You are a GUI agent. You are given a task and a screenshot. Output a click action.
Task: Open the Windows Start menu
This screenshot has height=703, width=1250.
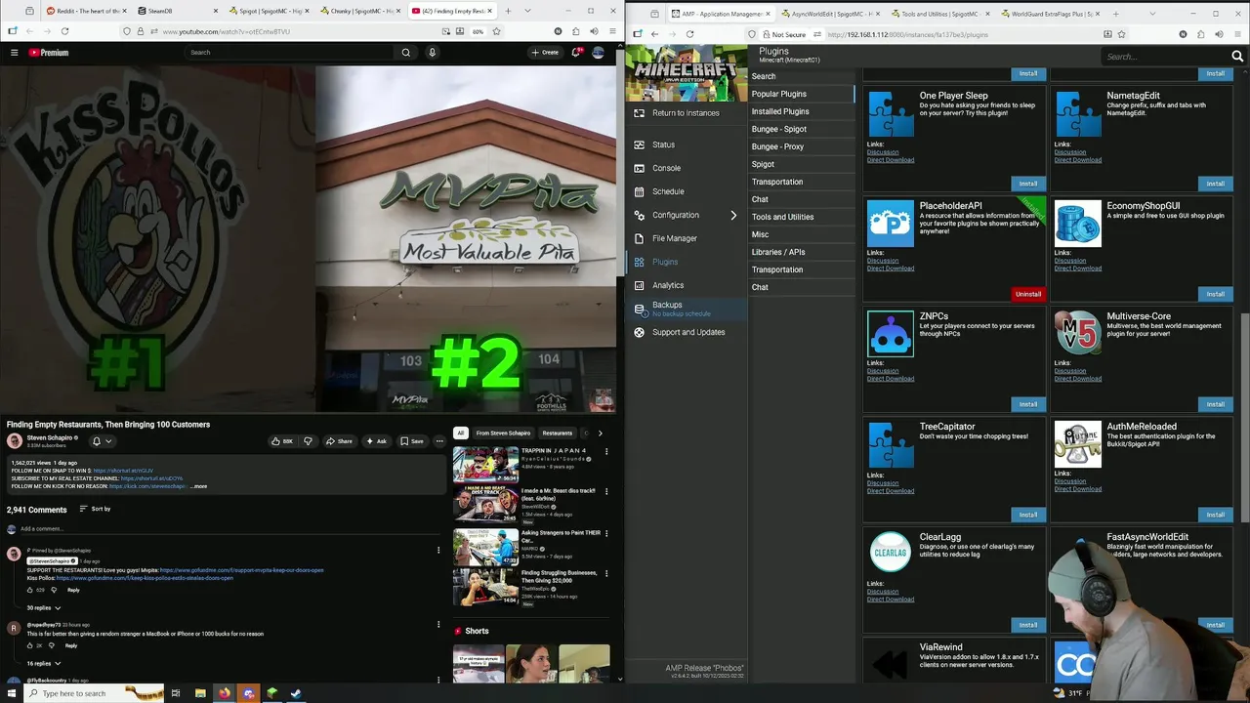[12, 693]
